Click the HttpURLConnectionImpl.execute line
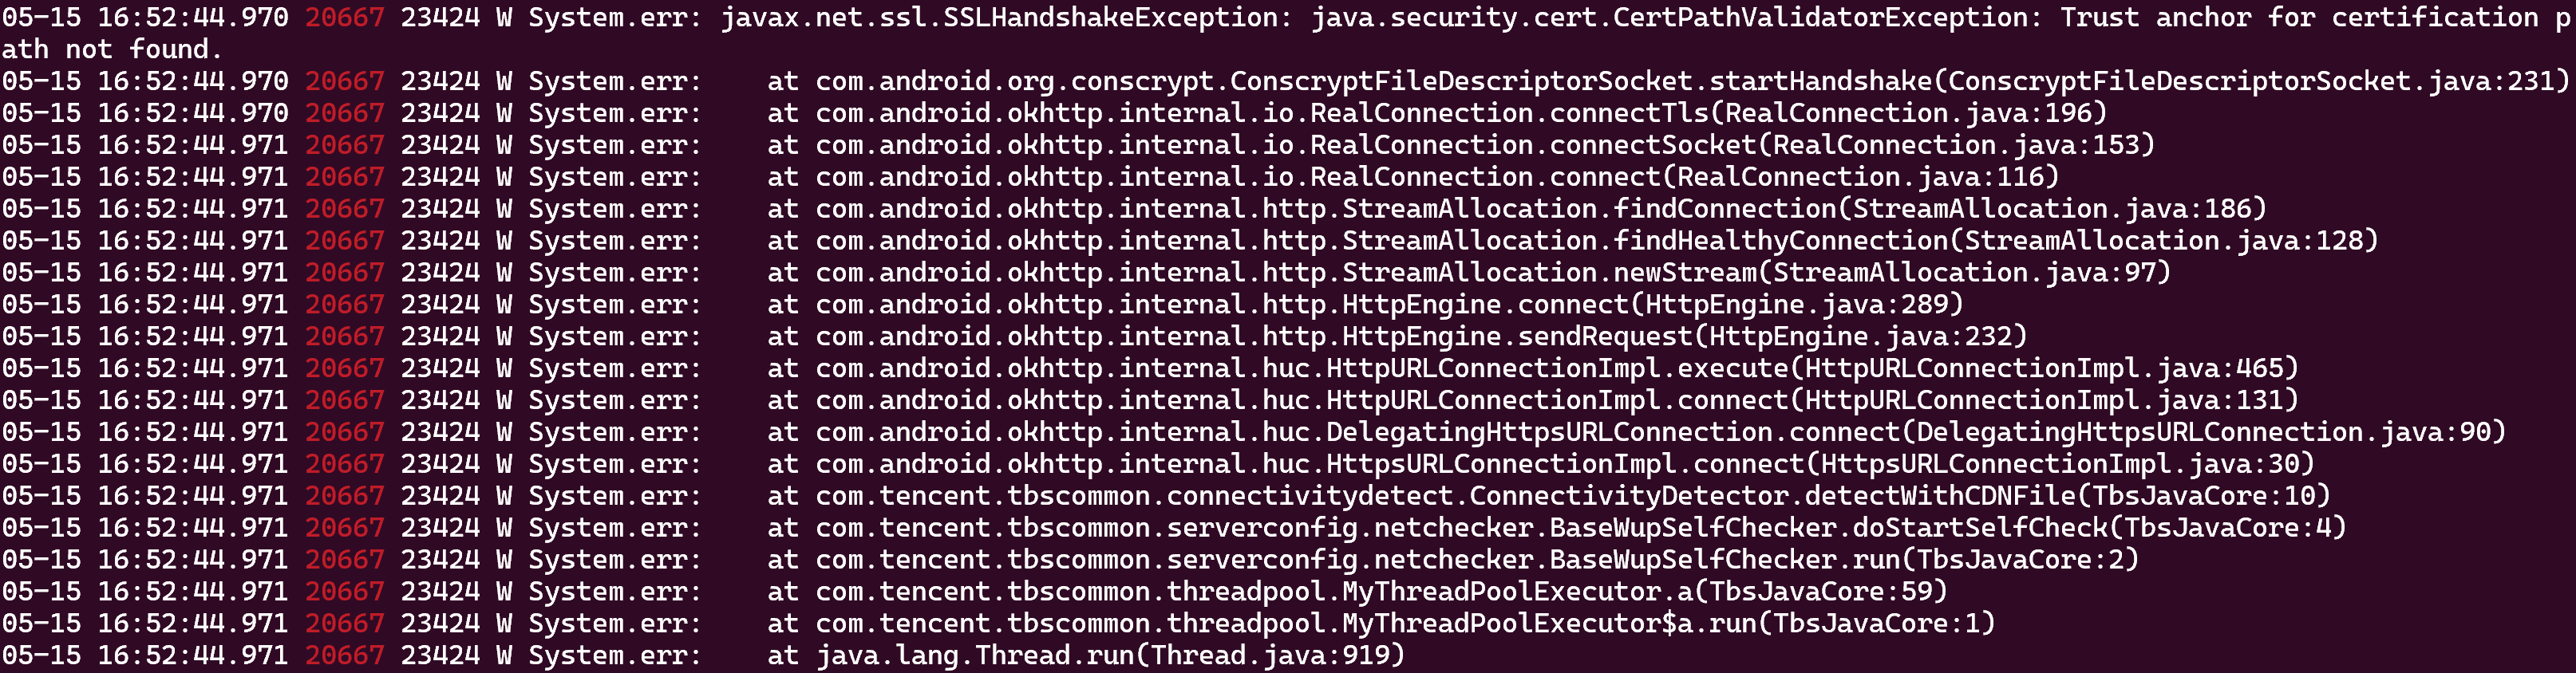The height and width of the screenshot is (673, 2576). tap(1150, 368)
